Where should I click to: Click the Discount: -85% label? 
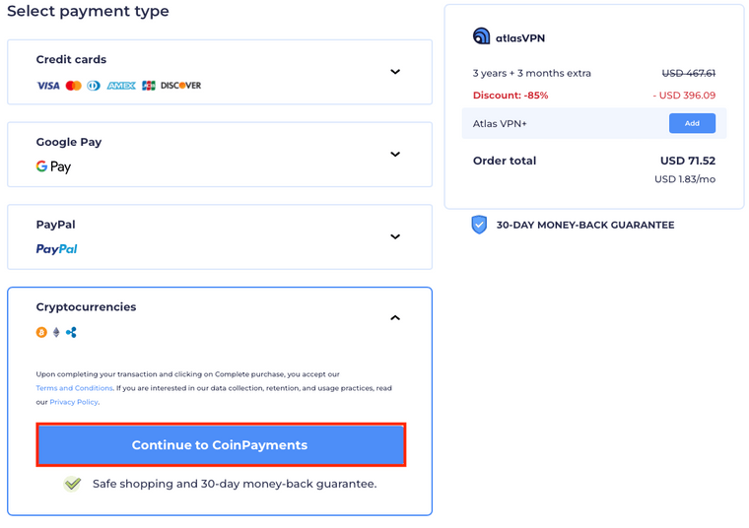[x=511, y=96]
